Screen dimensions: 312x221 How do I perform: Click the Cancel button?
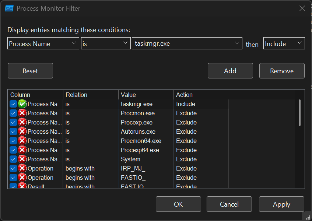click(x=229, y=204)
